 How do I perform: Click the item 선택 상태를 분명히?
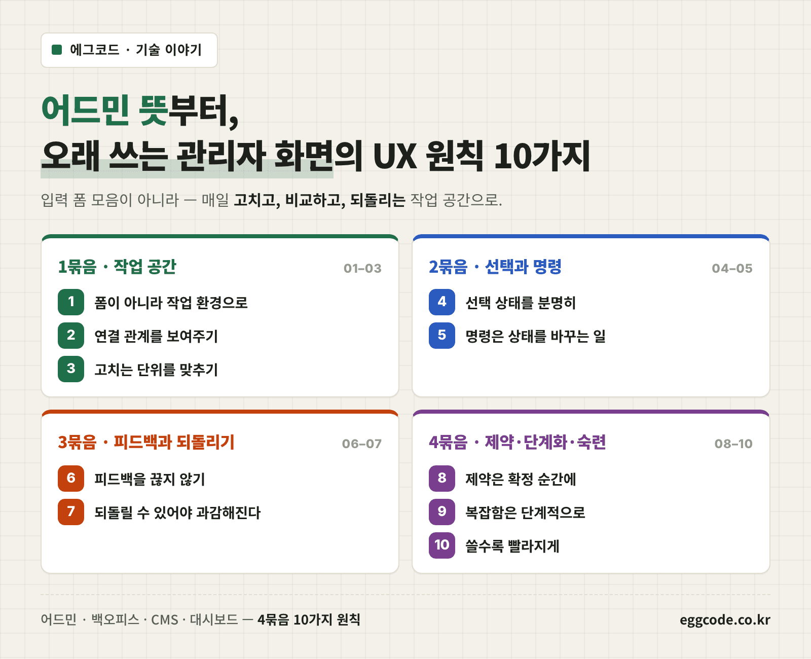click(x=521, y=303)
